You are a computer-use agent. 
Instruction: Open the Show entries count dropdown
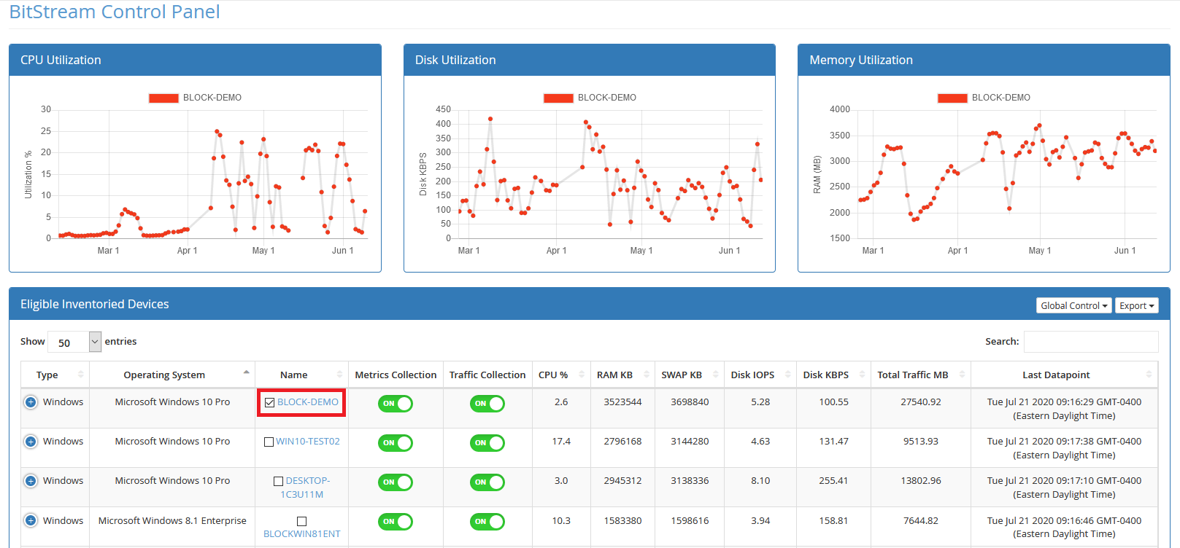coord(74,342)
